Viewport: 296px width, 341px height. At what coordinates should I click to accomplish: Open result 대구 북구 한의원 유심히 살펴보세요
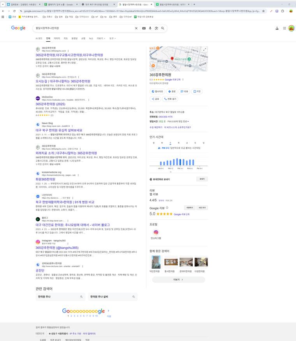tap(59, 130)
